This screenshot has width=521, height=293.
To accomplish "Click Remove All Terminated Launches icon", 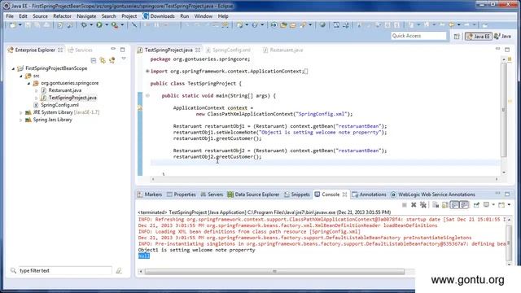I will click(x=423, y=204).
